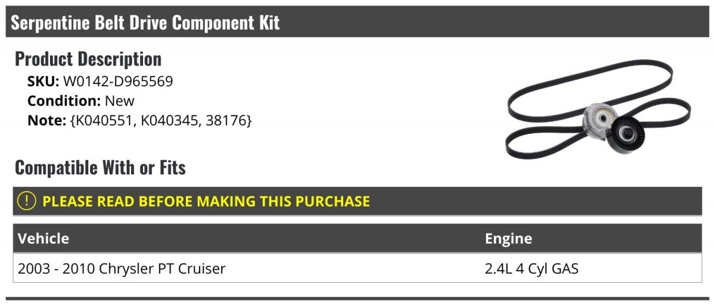The width and height of the screenshot is (715, 306).
Task: Click the condition value 'New'
Action: tap(120, 101)
